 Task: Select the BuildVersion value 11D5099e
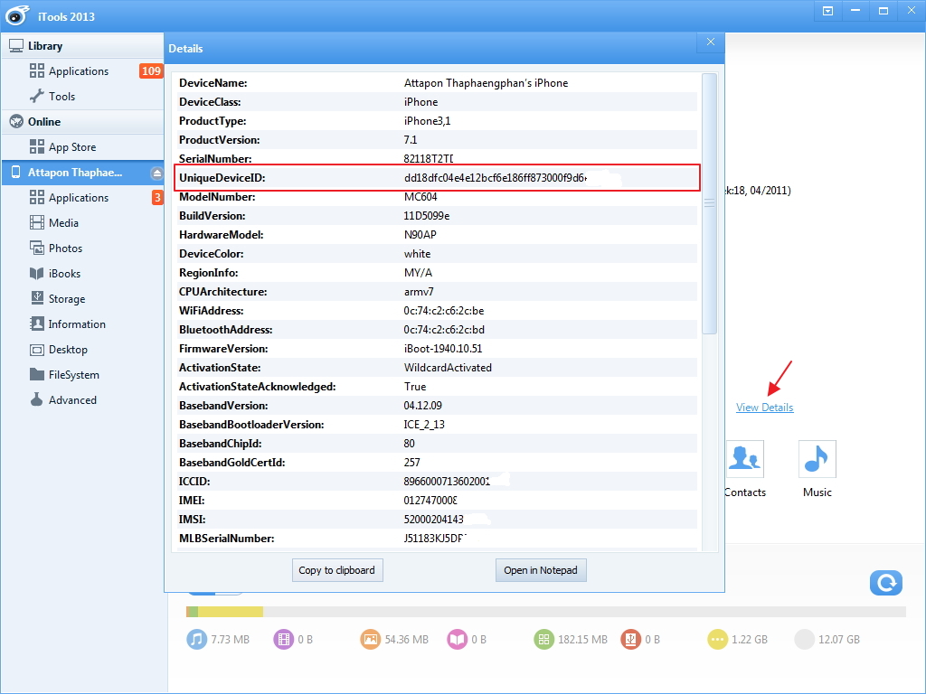[x=427, y=215]
